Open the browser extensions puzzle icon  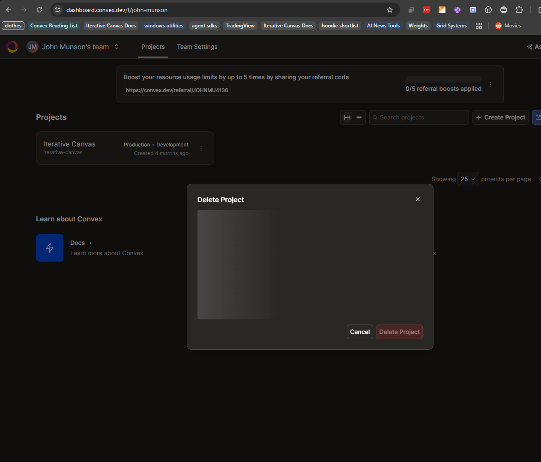(519, 10)
